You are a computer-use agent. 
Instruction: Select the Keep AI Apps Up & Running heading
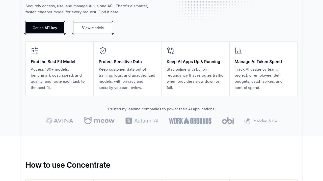coord(193,62)
